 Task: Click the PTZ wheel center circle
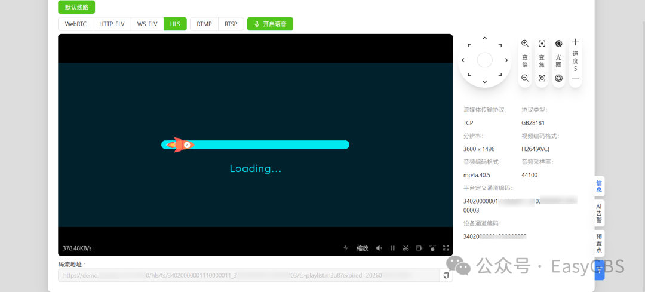pyautogui.click(x=484, y=60)
